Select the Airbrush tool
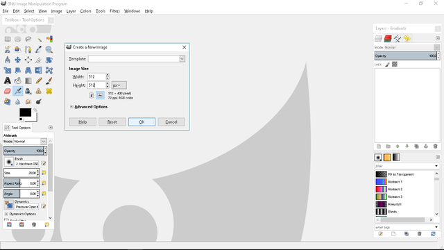The image size is (444, 250). (18, 91)
